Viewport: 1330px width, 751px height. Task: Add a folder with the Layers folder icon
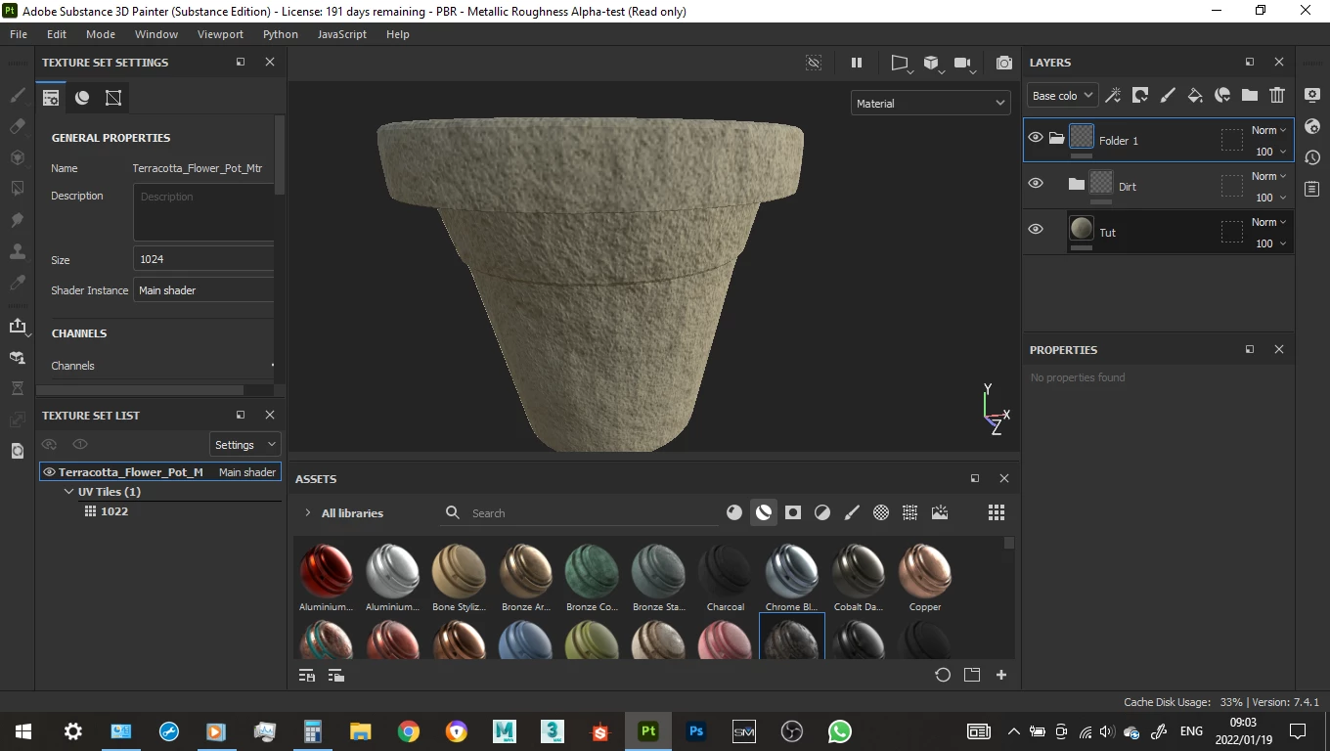pyautogui.click(x=1250, y=95)
